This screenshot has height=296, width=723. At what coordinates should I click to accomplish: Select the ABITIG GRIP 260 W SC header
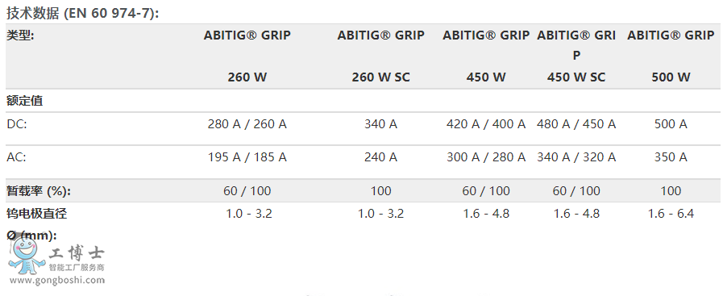(381, 56)
